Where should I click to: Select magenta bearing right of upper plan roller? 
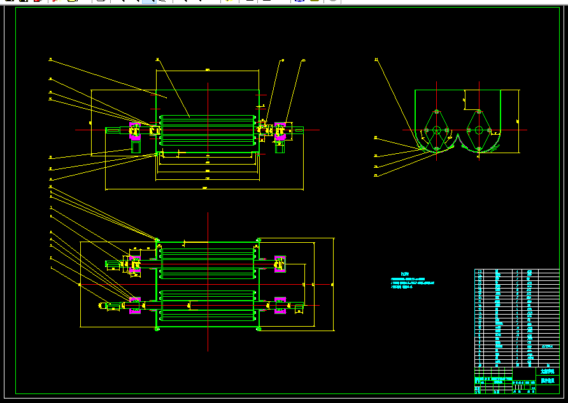pos(280,264)
